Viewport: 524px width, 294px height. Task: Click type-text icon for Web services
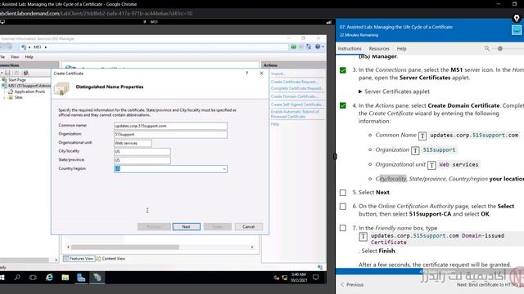431,165
